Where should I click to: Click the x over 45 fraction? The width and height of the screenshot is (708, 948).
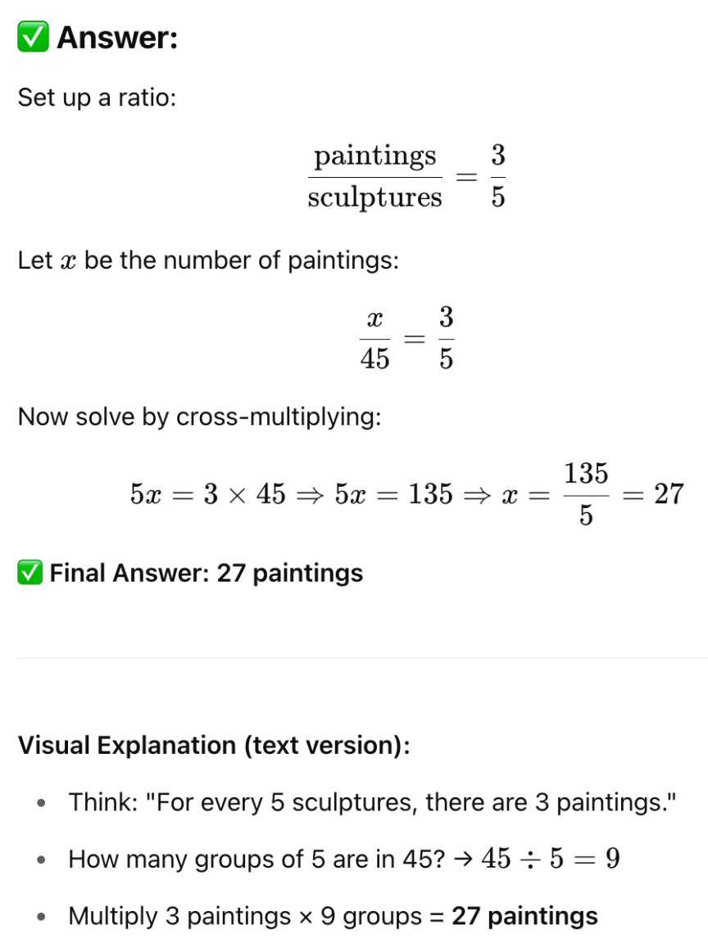pyautogui.click(x=374, y=338)
